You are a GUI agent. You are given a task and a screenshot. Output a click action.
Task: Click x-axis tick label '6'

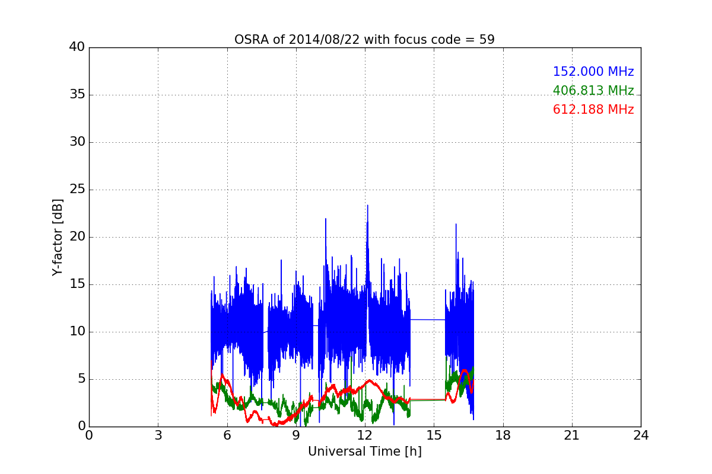pyautogui.click(x=227, y=435)
